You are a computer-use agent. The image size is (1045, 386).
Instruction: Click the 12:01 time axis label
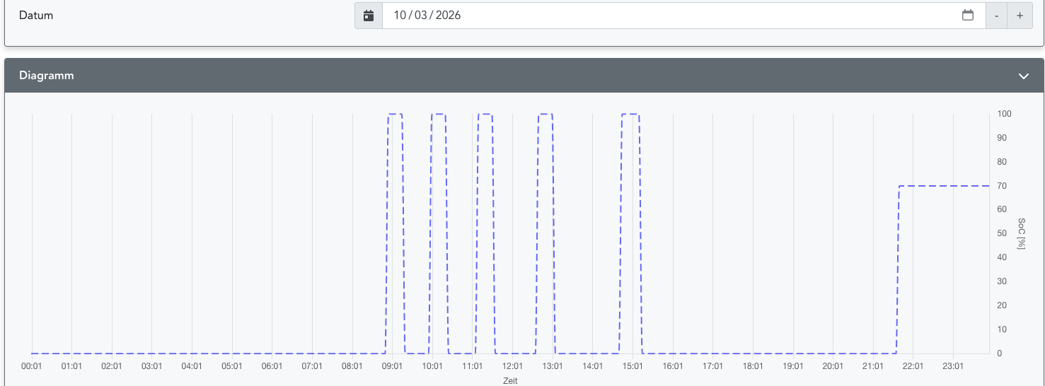(x=512, y=366)
